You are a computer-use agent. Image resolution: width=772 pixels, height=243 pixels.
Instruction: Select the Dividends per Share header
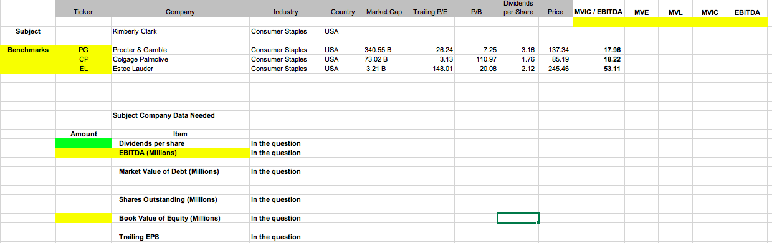(518, 8)
